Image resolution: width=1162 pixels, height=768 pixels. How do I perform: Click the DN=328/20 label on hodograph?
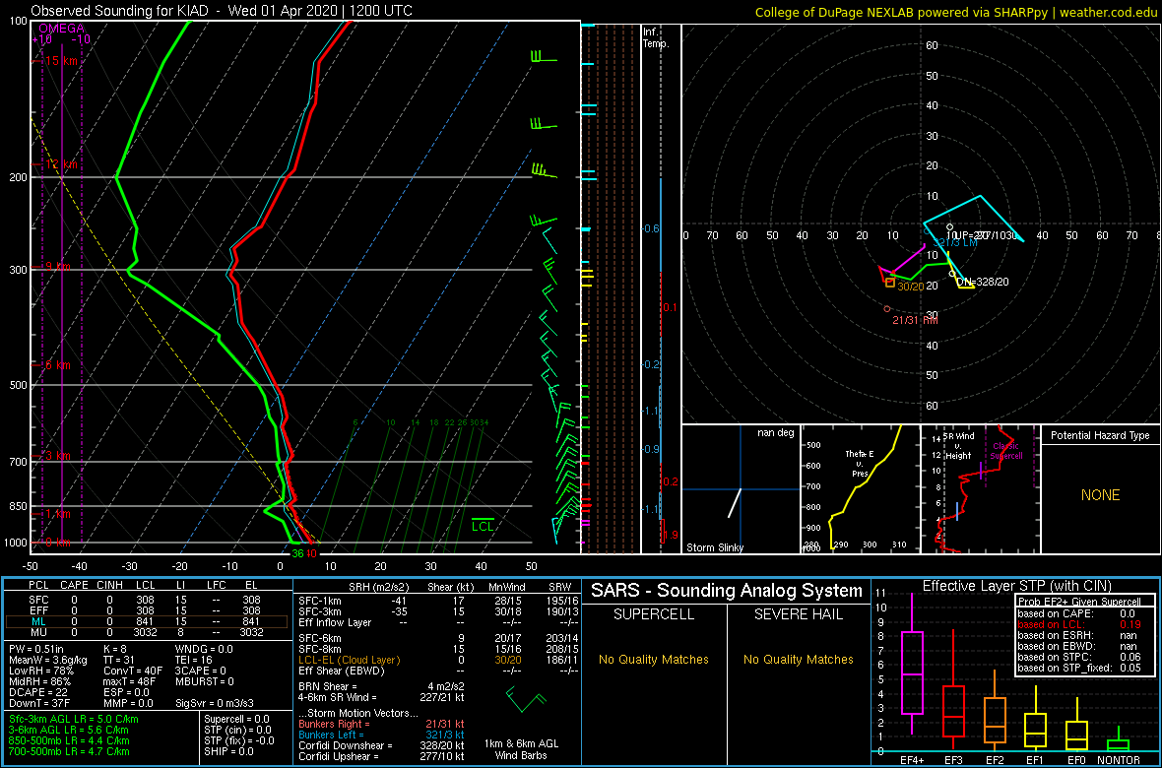982,282
